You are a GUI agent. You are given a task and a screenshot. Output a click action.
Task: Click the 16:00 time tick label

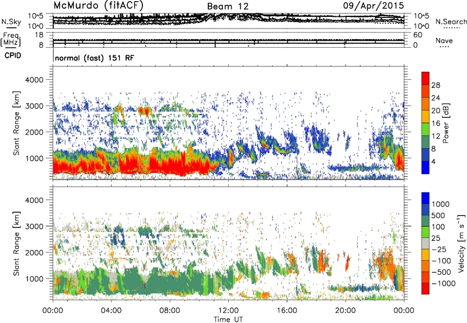[287, 311]
